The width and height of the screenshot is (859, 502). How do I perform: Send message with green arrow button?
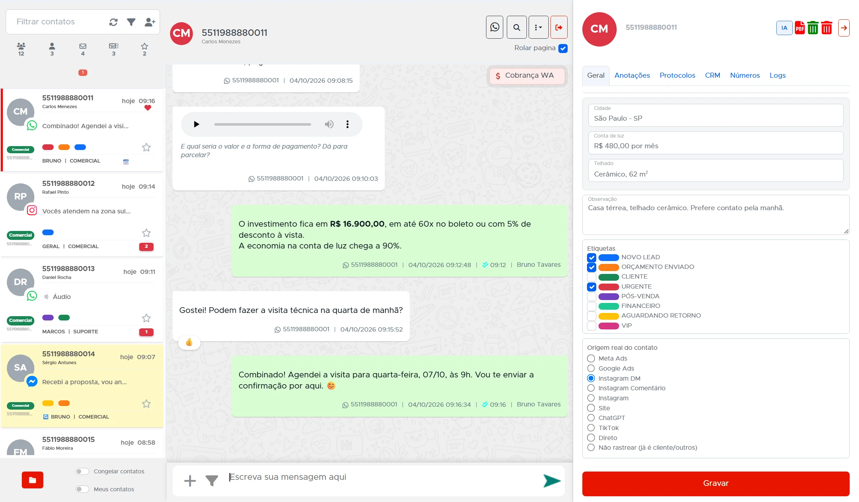click(552, 481)
